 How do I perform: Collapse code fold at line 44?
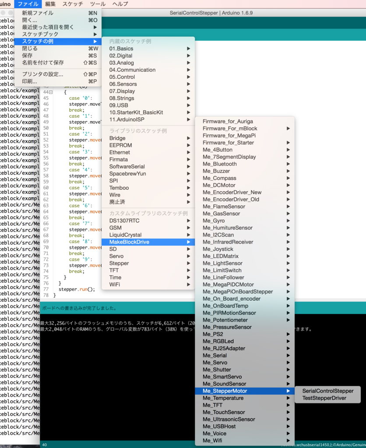pos(51,92)
